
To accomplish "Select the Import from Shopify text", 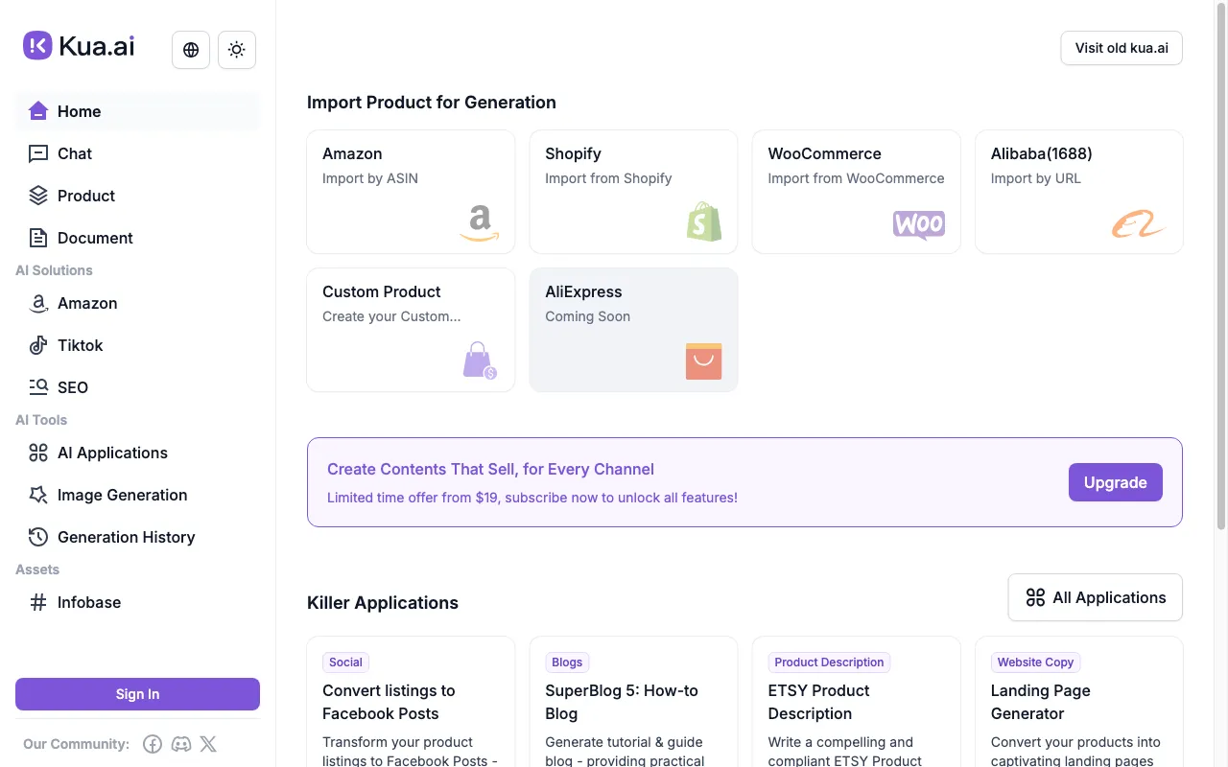I will click(x=608, y=178).
